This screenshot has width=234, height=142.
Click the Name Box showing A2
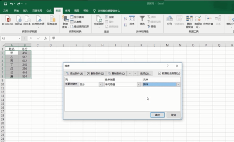click(x=10, y=39)
